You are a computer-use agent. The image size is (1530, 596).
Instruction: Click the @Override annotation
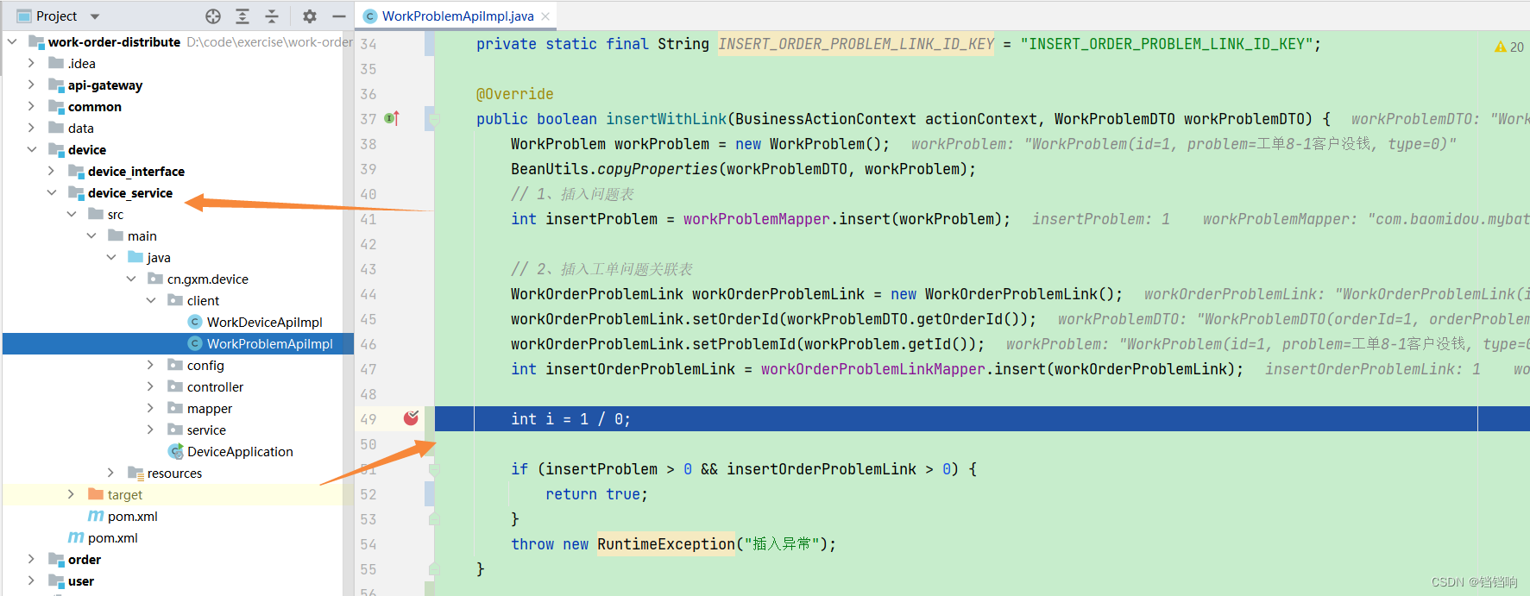[515, 94]
